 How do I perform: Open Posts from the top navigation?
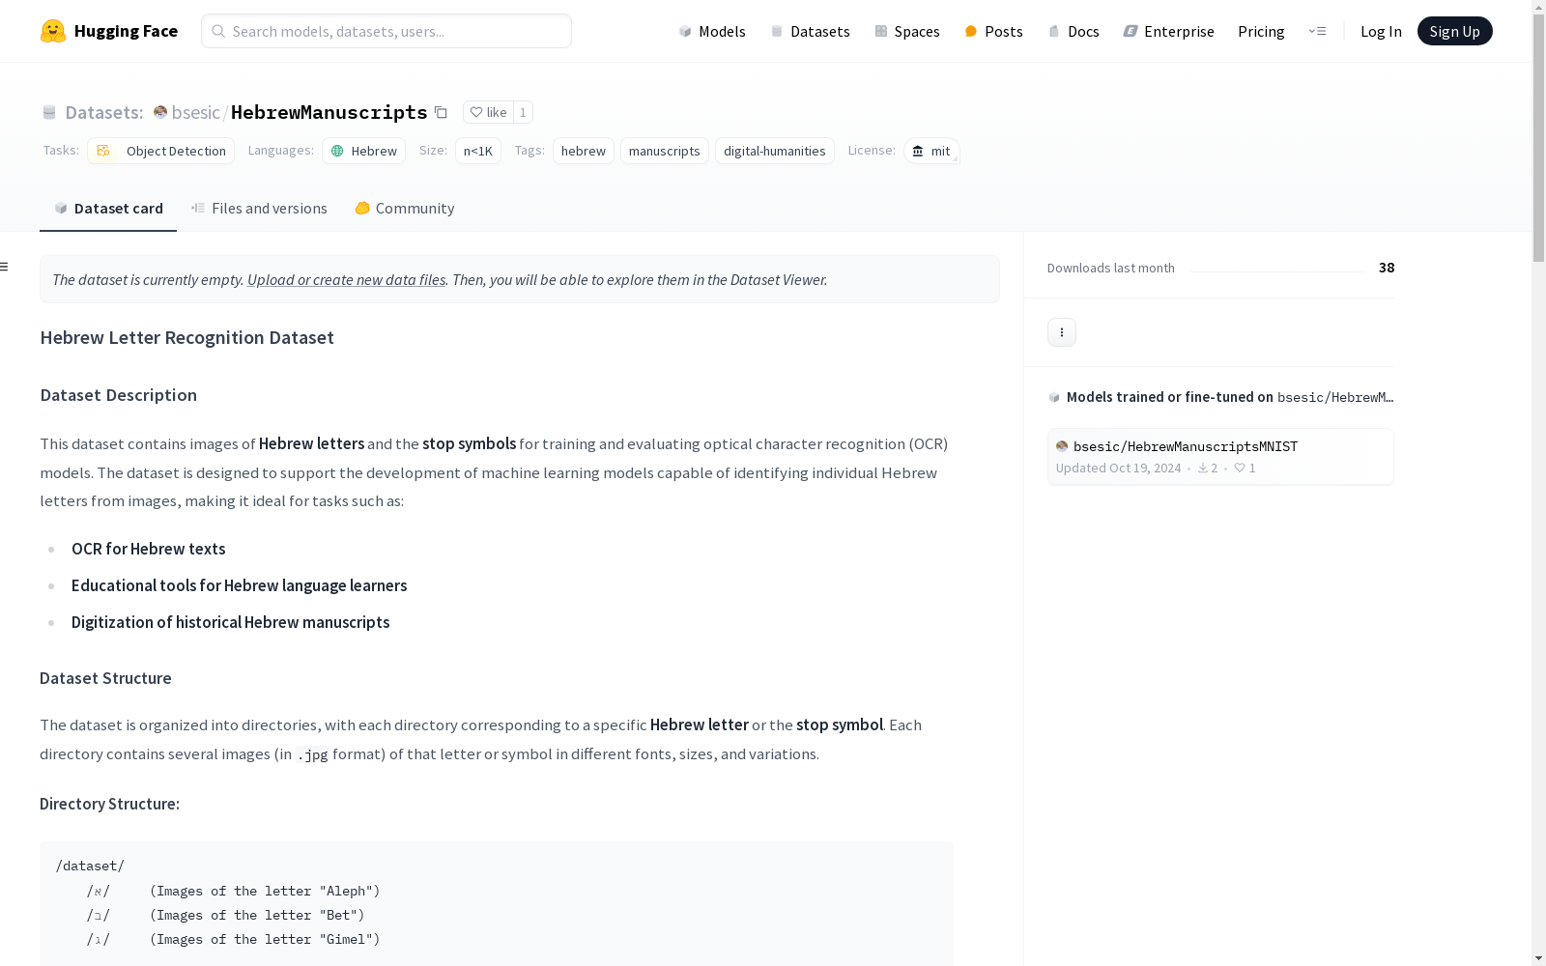coord(993,31)
